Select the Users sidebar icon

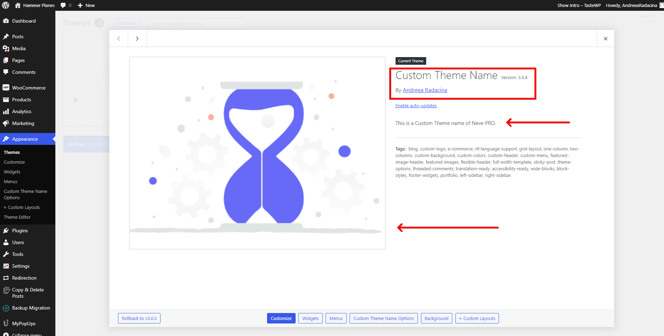7,242
